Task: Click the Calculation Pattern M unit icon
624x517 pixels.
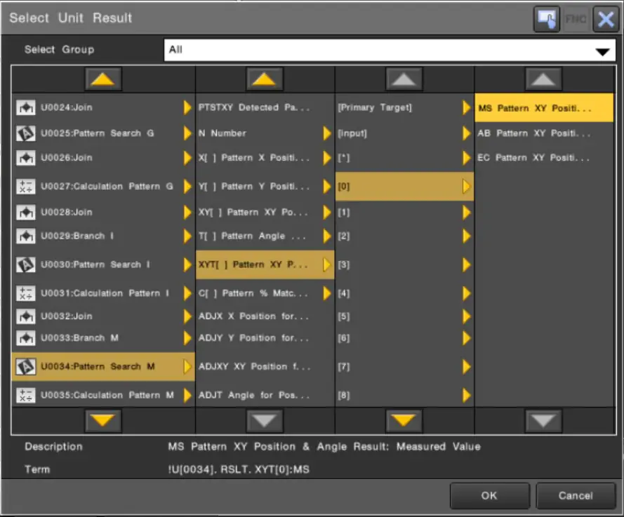Action: coord(25,395)
